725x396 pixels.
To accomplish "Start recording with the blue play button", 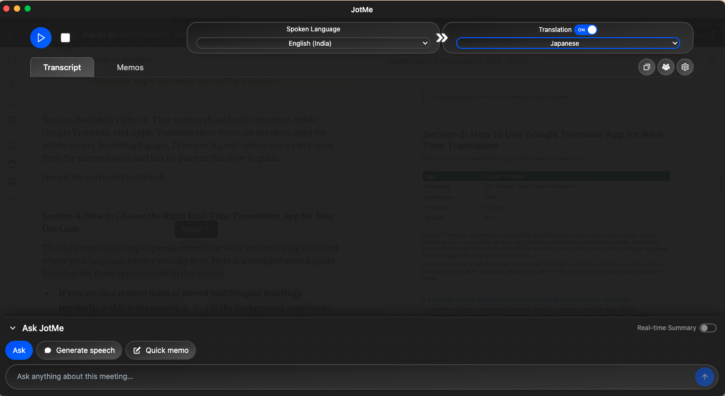I will pos(41,38).
